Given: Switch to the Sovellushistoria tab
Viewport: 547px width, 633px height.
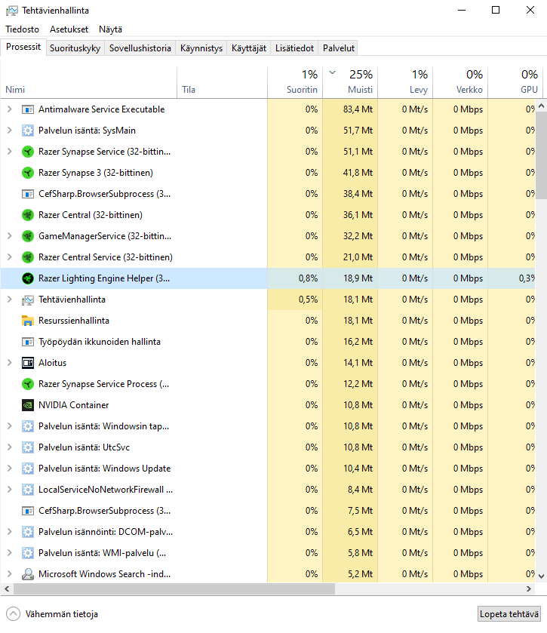Looking at the screenshot, I should (x=140, y=48).
